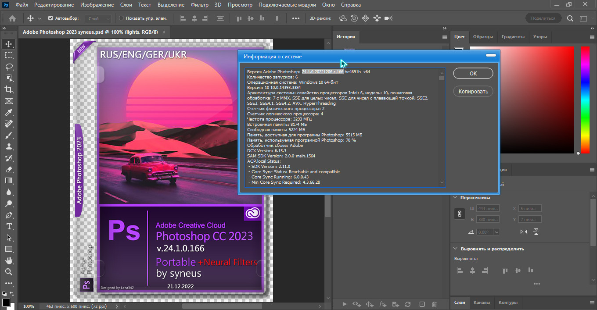The image size is (597, 310).
Task: Select the Lasso tool
Action: pos(8,67)
